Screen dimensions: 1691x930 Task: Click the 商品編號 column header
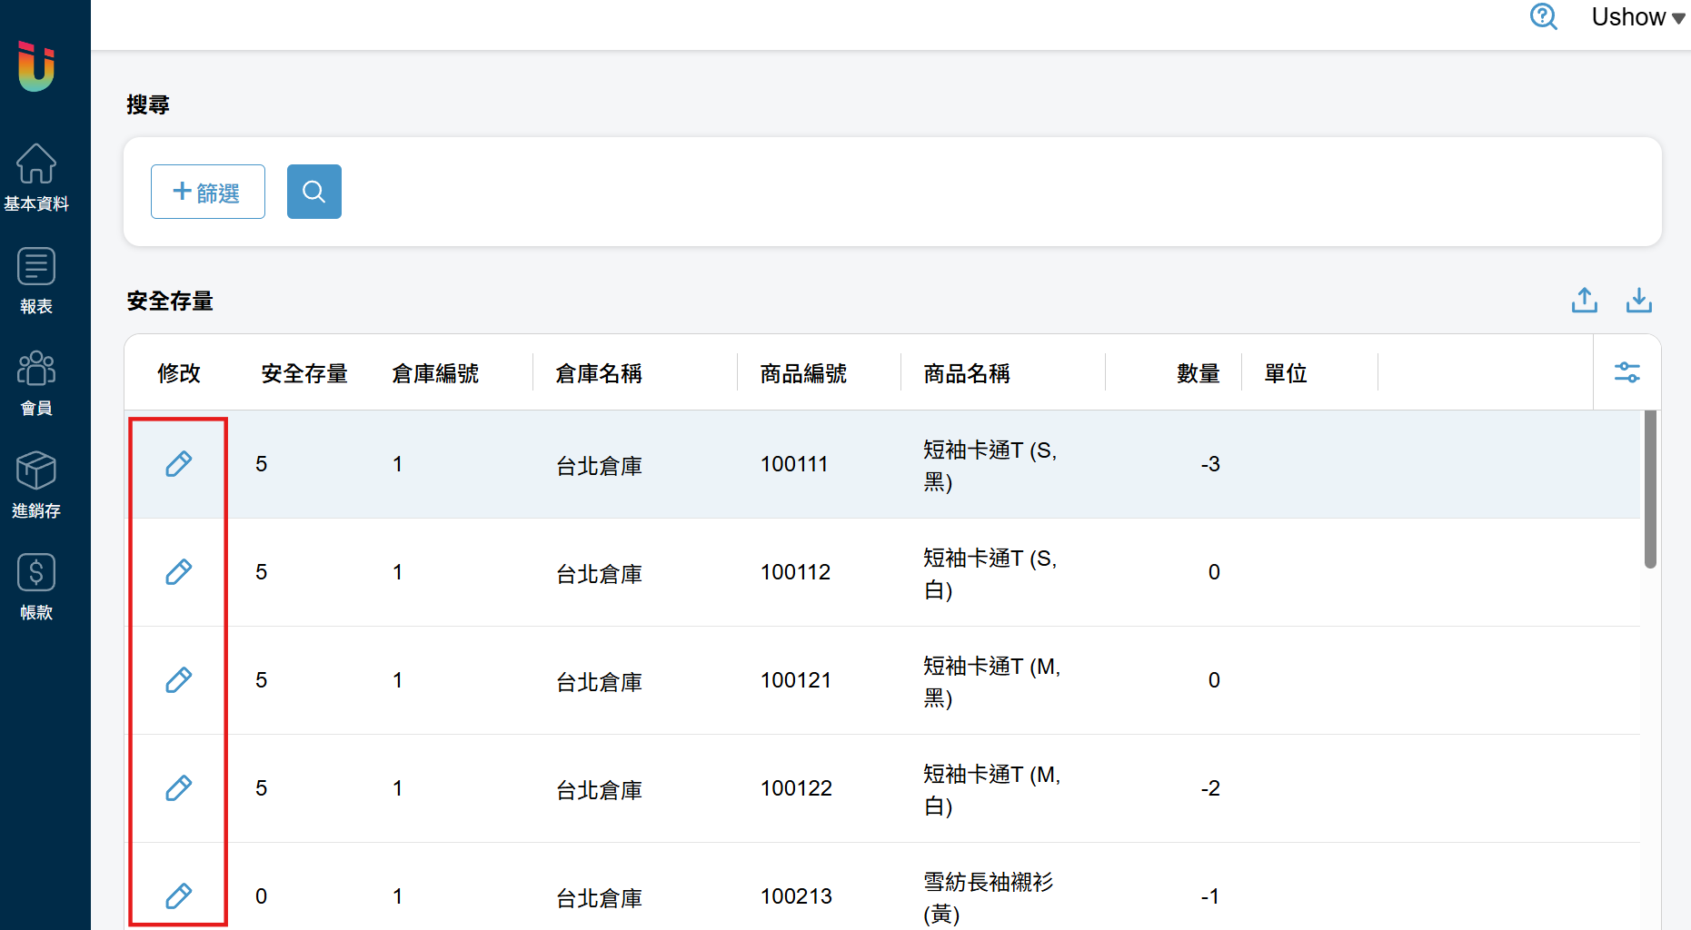click(x=804, y=373)
